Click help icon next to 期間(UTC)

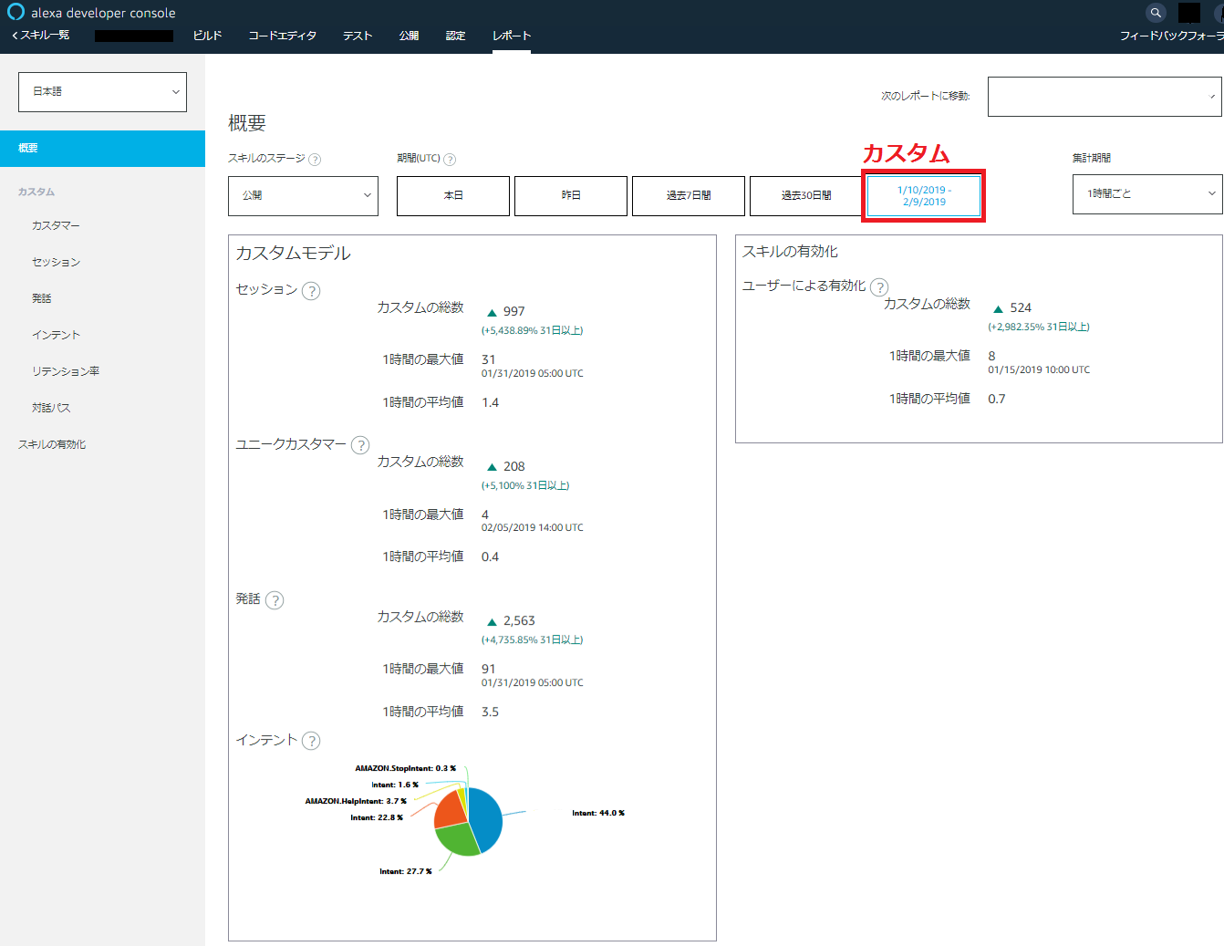tap(450, 160)
